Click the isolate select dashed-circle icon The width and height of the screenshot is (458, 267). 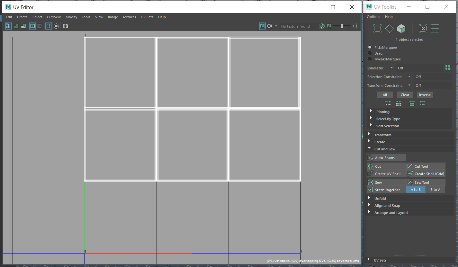pos(56,26)
